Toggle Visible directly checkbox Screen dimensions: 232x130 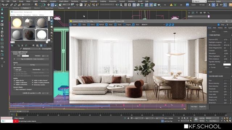[14, 81]
